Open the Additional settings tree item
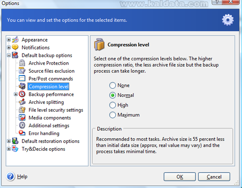 click(x=49, y=125)
